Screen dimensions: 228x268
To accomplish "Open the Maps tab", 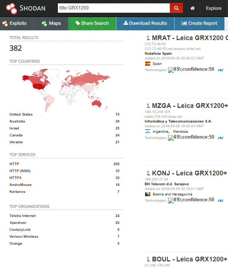I will point(51,23).
